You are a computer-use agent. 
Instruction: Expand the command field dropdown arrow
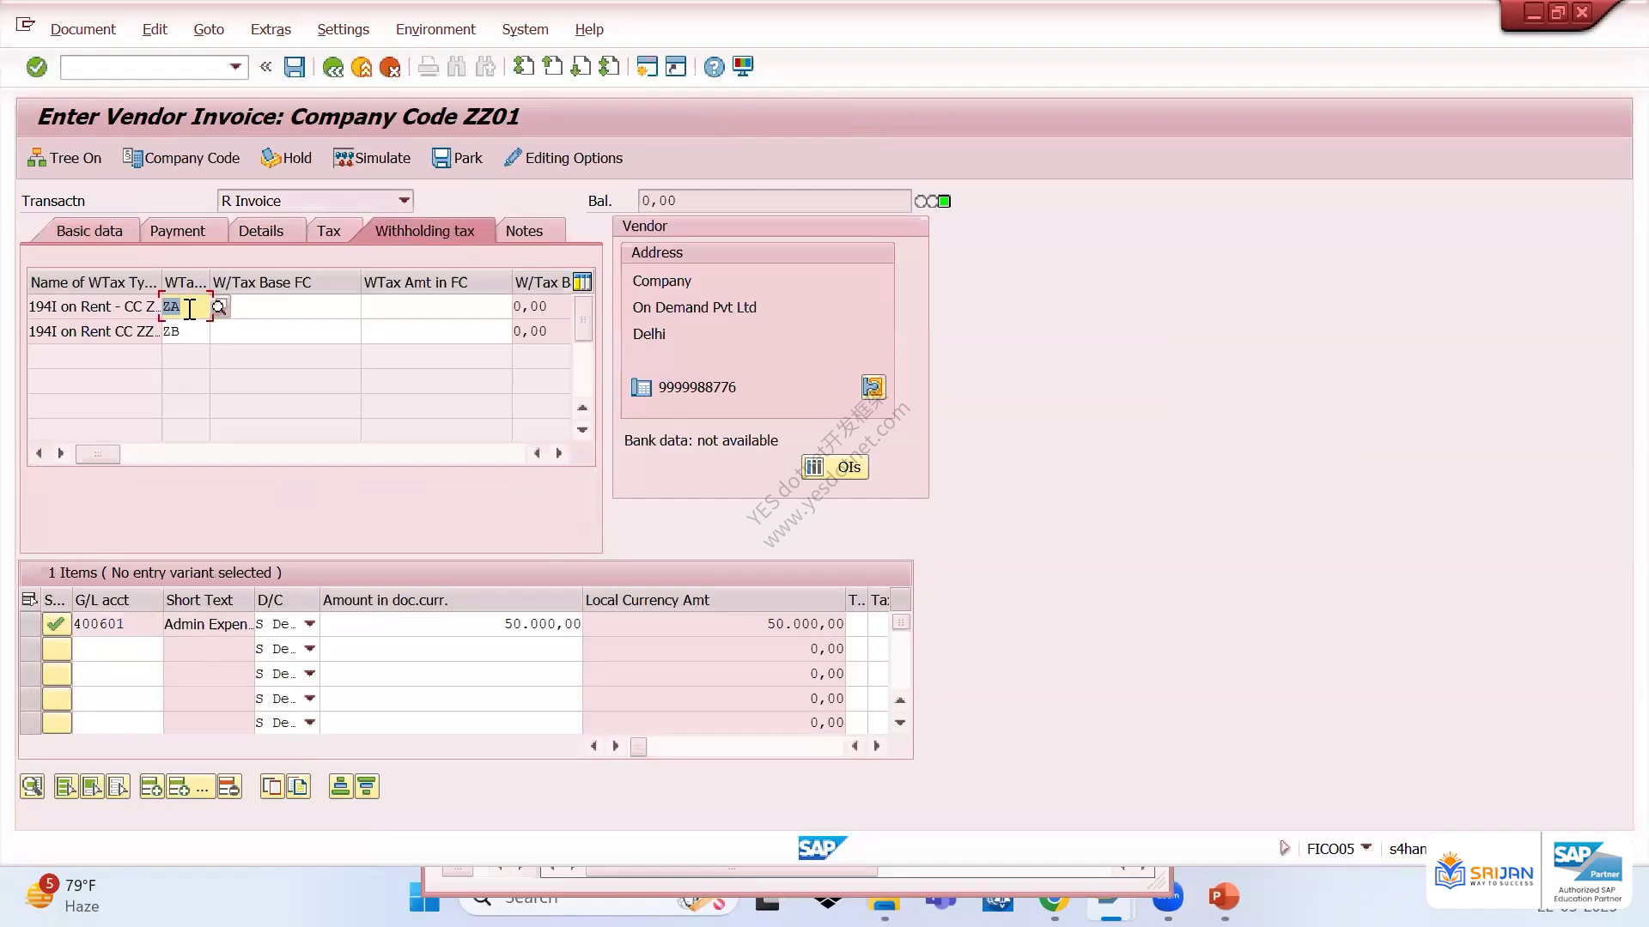coord(234,67)
